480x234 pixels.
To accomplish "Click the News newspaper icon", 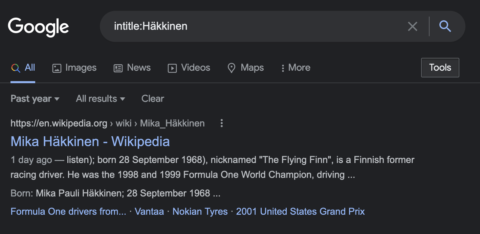I will coord(117,68).
